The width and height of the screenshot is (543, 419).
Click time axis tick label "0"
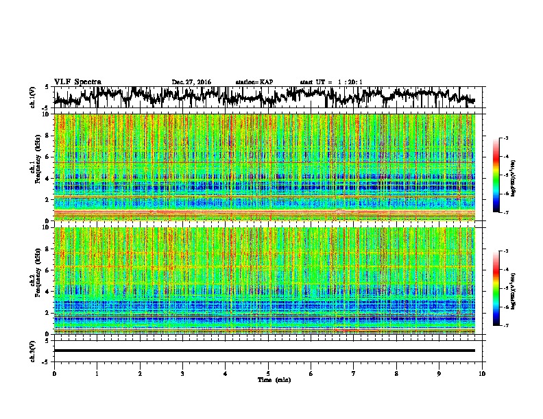click(x=54, y=374)
